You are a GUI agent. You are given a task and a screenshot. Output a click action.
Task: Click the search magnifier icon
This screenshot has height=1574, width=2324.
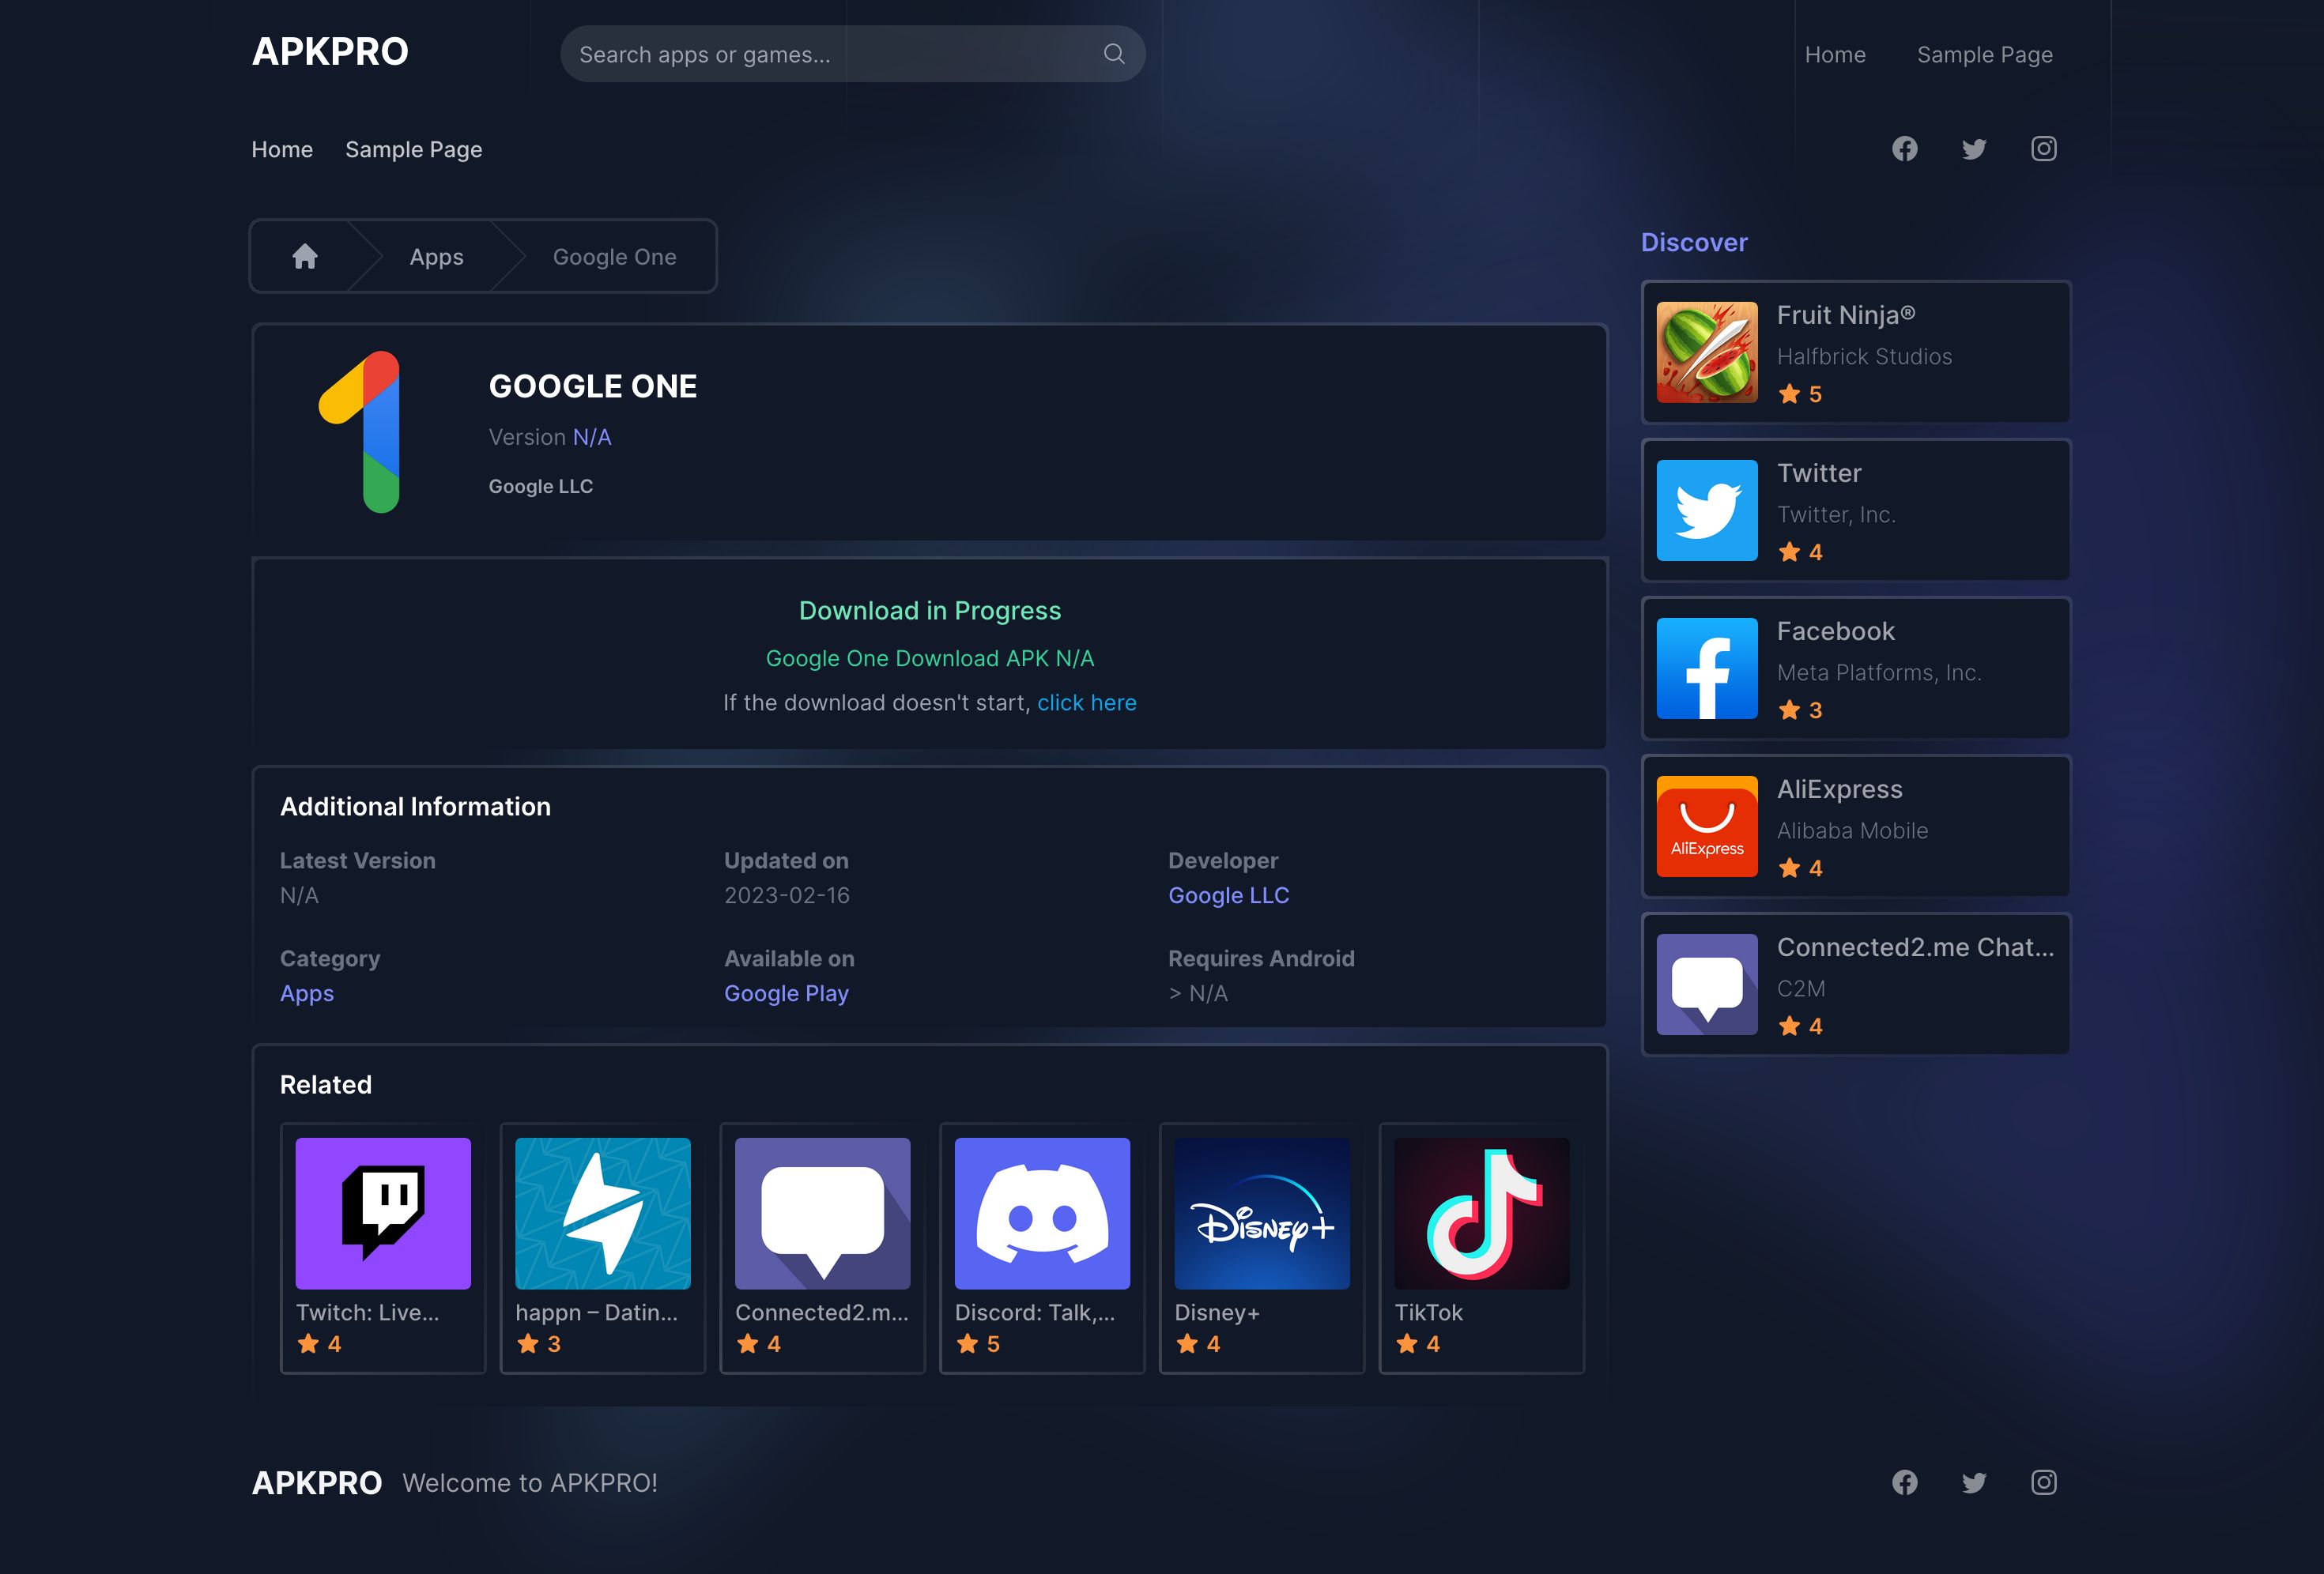(x=1113, y=54)
